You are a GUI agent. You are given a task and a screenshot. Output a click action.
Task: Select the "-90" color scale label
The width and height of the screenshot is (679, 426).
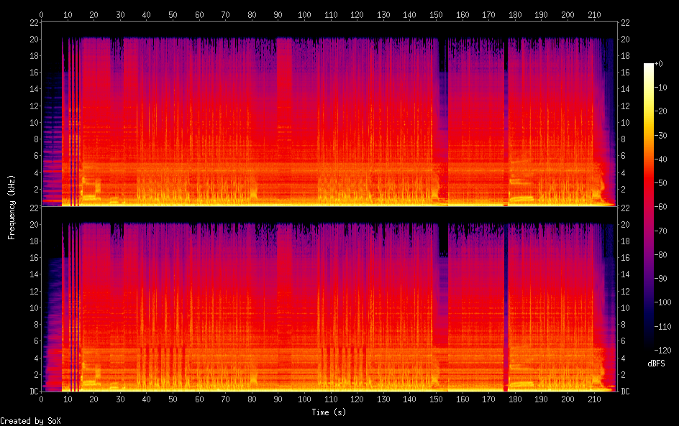(x=660, y=279)
